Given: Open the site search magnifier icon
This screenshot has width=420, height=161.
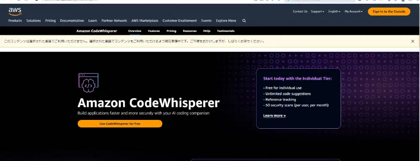Looking at the screenshot, I should [x=244, y=21].
